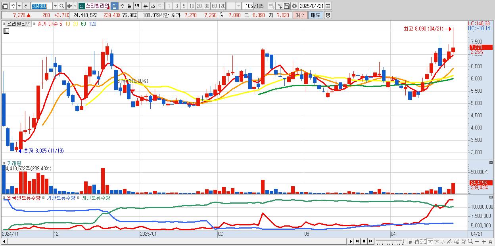The width and height of the screenshot is (495, 246).
Task: Choose the 1 interval button
Action: pyautogui.click(x=169, y=6)
